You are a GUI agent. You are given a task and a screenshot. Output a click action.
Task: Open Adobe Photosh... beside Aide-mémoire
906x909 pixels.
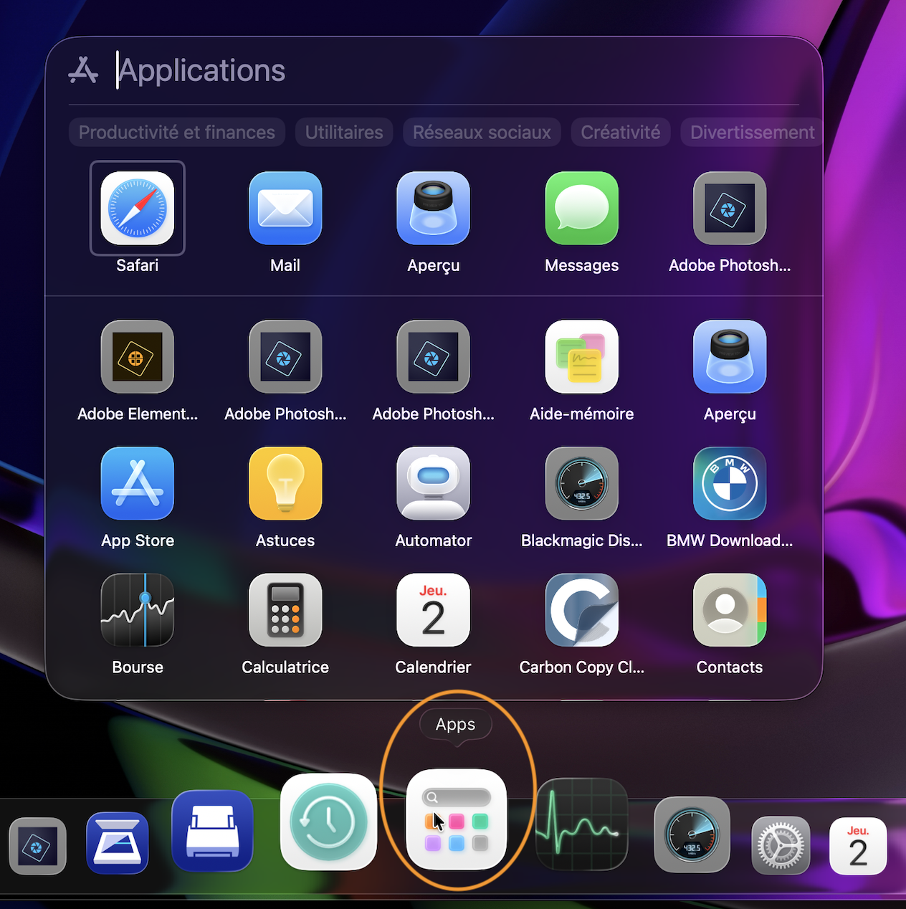pyautogui.click(x=434, y=357)
